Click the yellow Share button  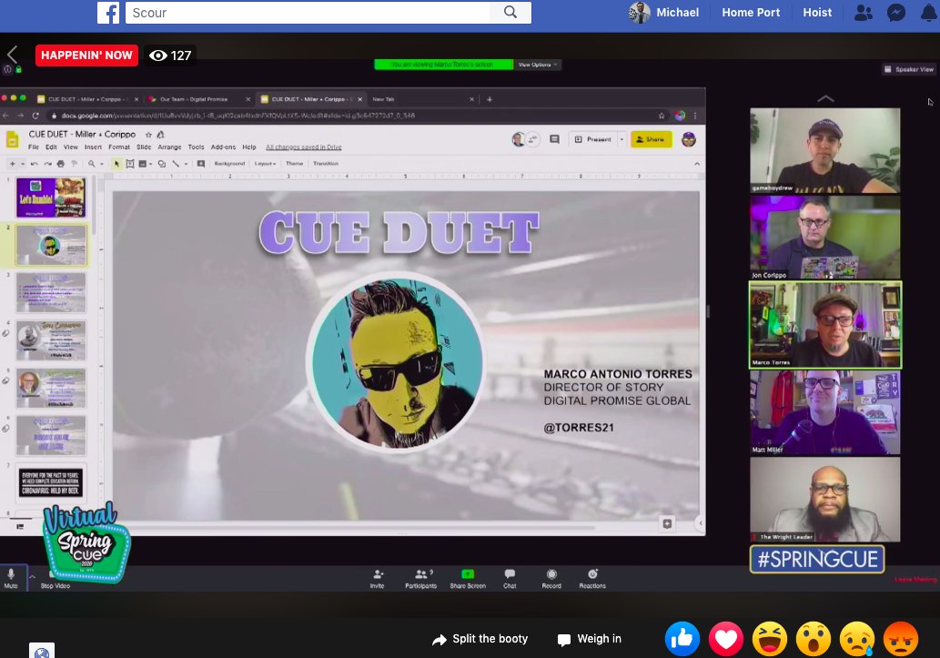point(651,139)
